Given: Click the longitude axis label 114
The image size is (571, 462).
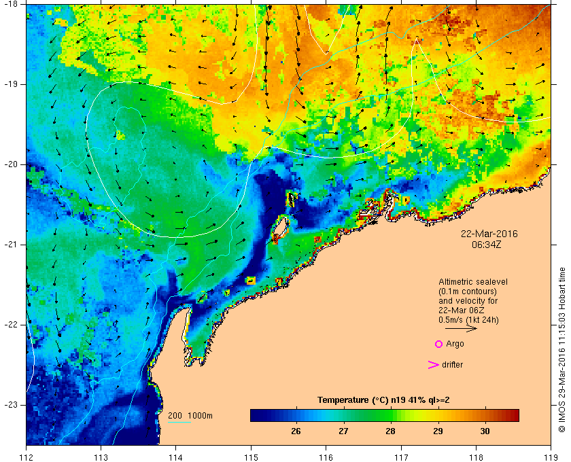Looking at the screenshot, I should 176,457.
